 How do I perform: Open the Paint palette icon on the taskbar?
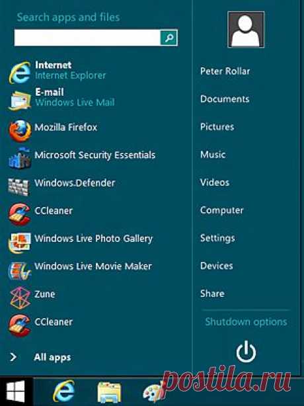153,392
